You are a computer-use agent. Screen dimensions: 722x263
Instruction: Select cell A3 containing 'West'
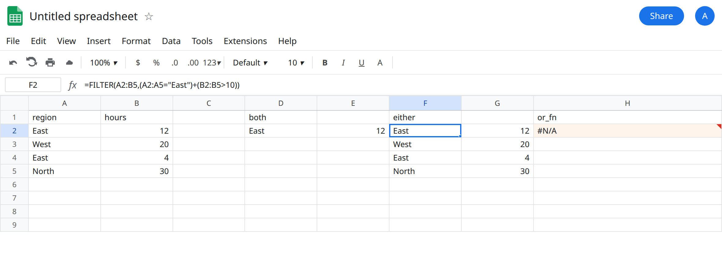click(x=65, y=144)
